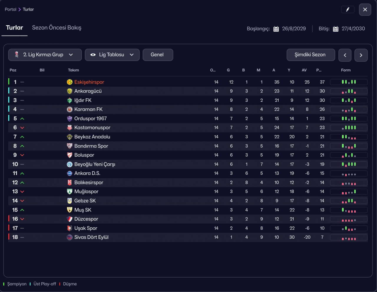Click the Başlangıç calendar icon
377x292 pixels.
coord(276,29)
